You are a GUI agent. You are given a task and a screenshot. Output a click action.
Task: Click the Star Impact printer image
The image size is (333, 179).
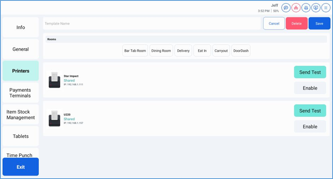tap(54, 80)
